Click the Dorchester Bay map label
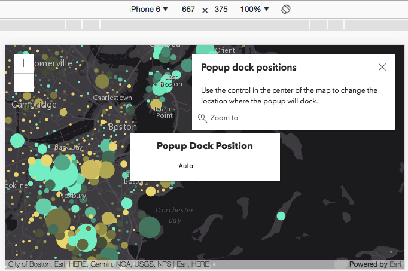 [175, 215]
